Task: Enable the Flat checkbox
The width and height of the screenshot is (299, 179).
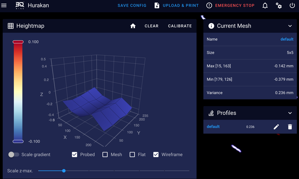Action: 132,154
